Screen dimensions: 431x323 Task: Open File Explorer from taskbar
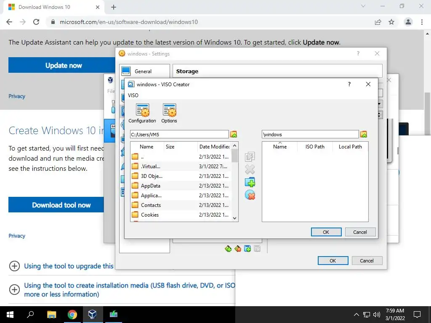click(51, 315)
